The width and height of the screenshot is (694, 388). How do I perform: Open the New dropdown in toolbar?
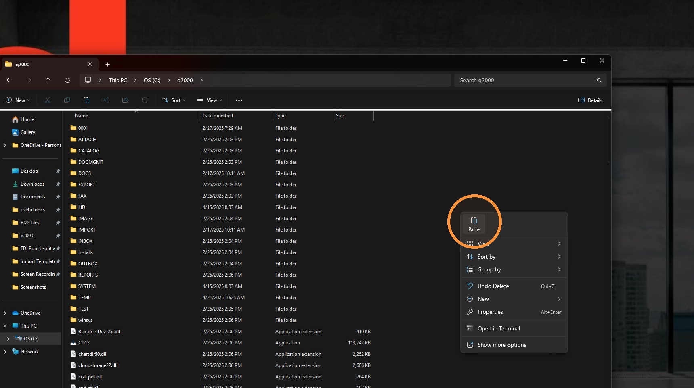[18, 100]
